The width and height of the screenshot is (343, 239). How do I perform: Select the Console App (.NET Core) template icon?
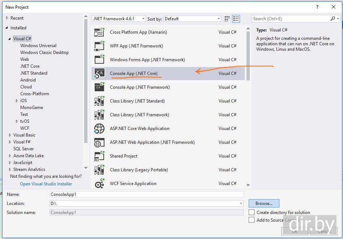click(x=99, y=74)
